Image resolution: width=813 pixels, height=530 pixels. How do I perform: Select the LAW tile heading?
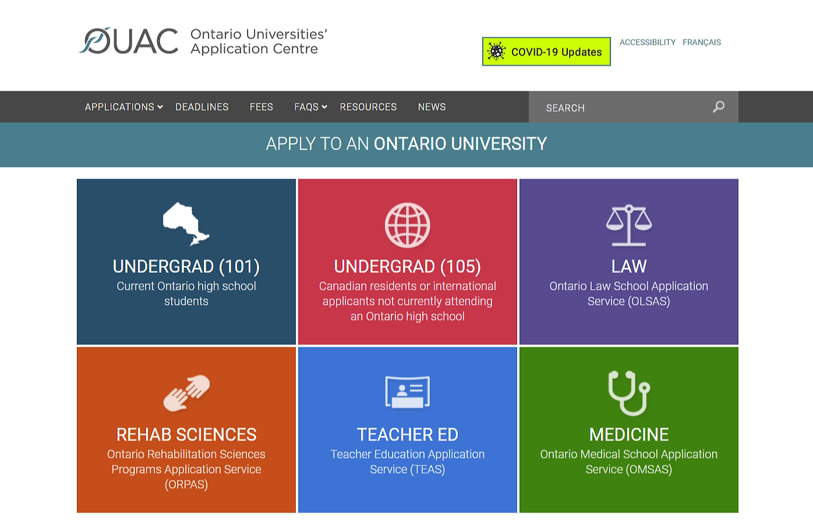pyautogui.click(x=629, y=266)
